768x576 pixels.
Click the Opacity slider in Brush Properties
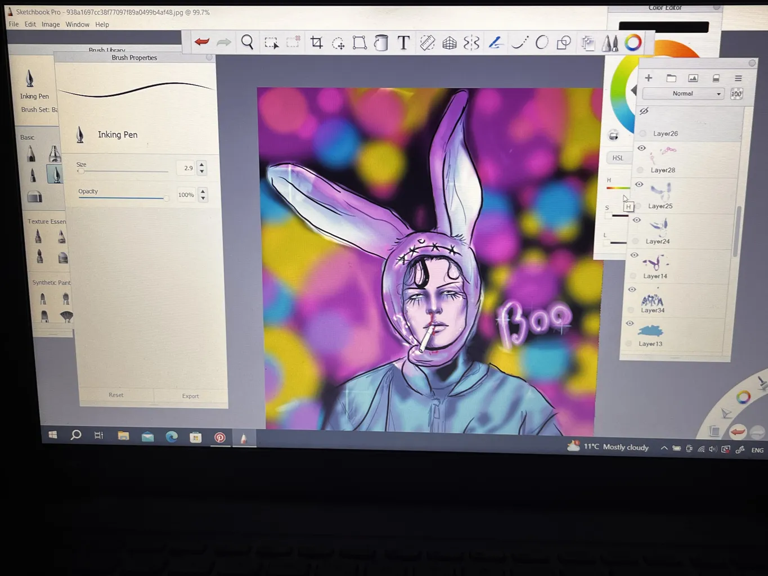click(123, 198)
